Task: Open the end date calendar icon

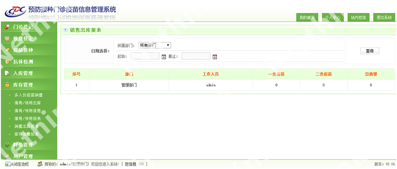Action: point(215,57)
